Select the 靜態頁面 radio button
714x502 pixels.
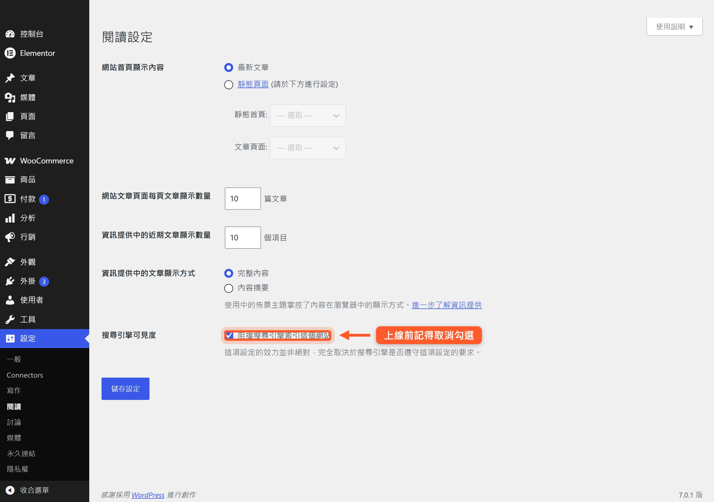click(229, 85)
